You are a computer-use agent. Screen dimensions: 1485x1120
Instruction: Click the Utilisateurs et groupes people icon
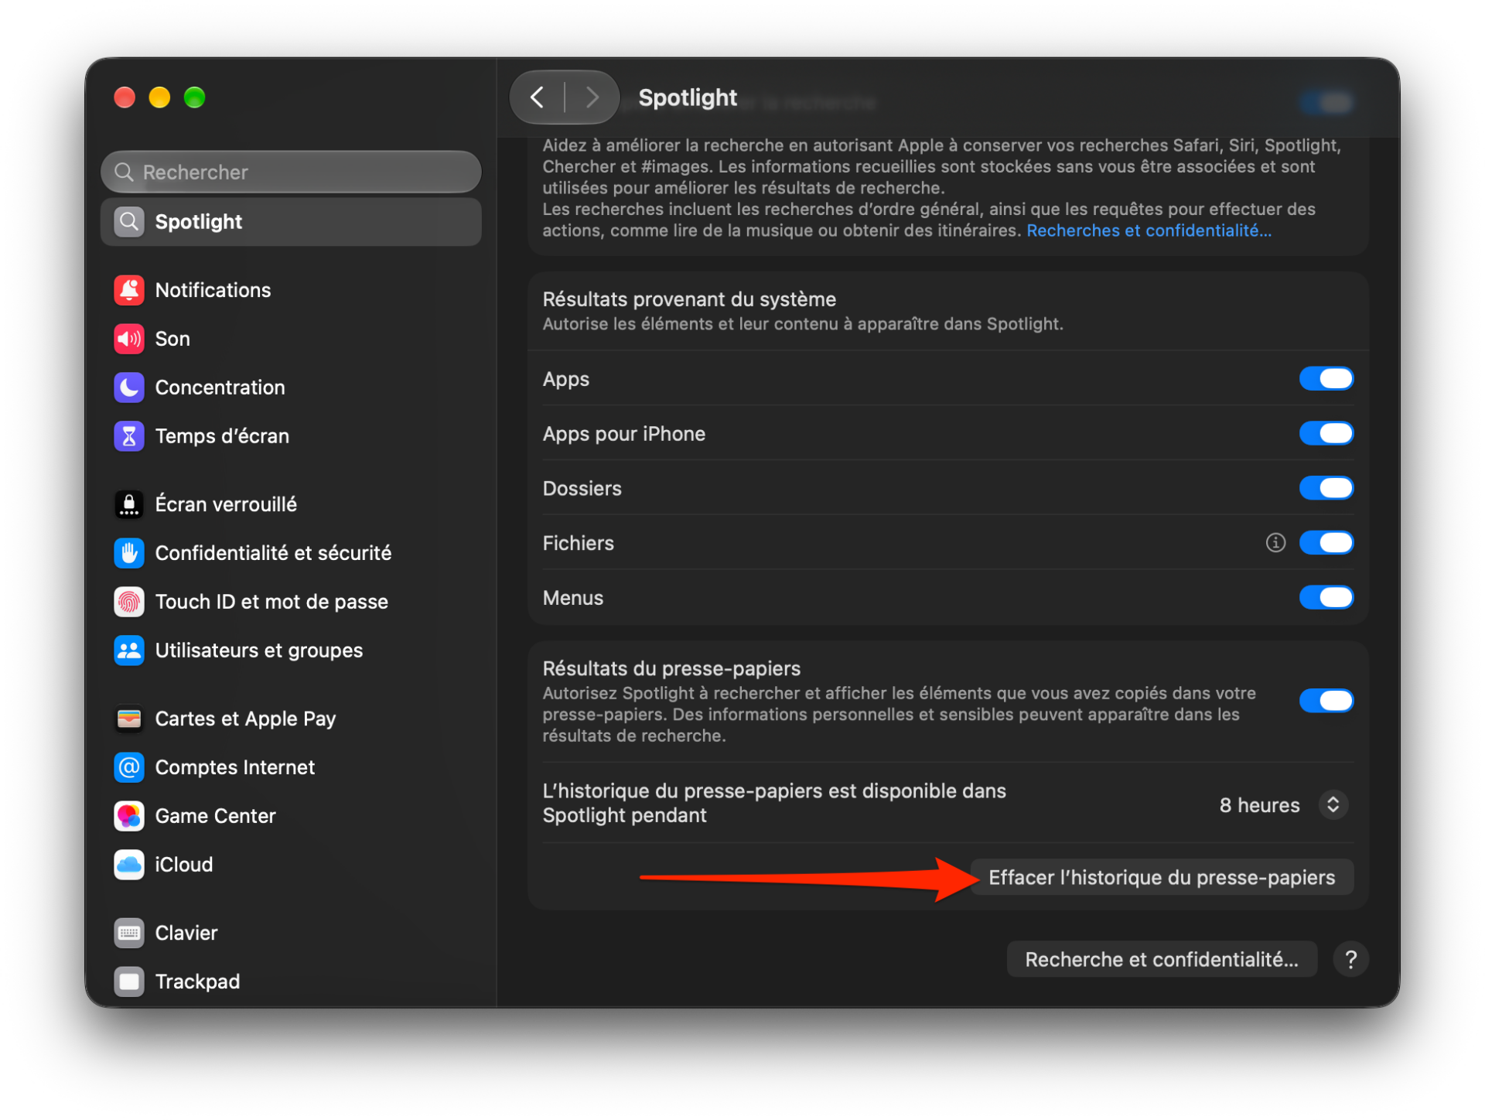coord(129,650)
